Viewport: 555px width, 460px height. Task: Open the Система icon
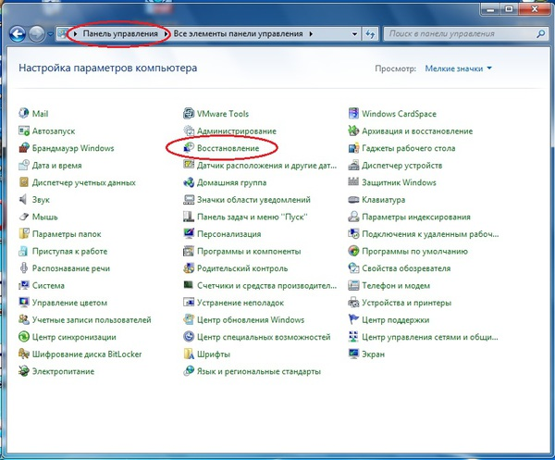(24, 285)
